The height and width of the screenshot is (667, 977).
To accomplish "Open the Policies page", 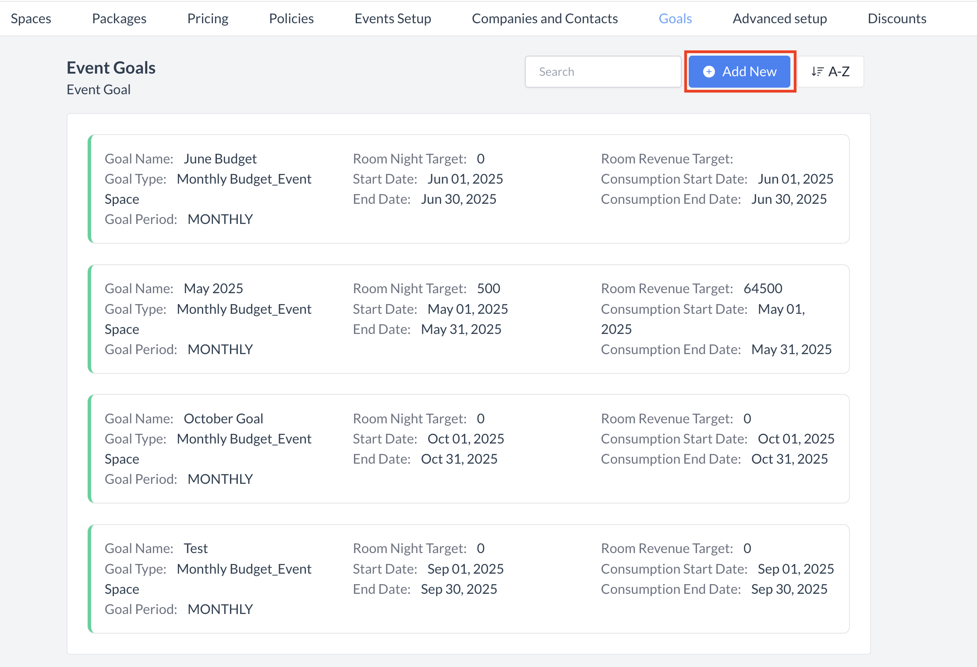I will point(291,18).
